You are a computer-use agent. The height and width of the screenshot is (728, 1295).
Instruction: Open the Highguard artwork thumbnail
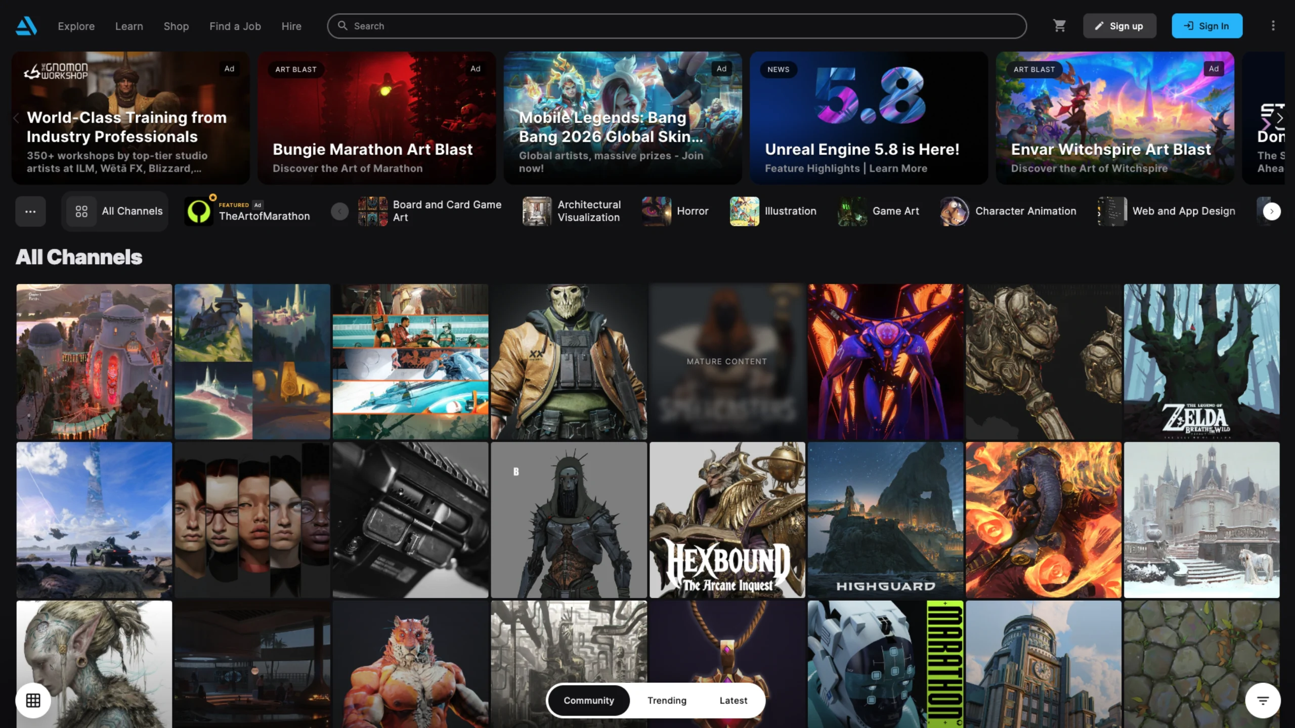[885, 520]
